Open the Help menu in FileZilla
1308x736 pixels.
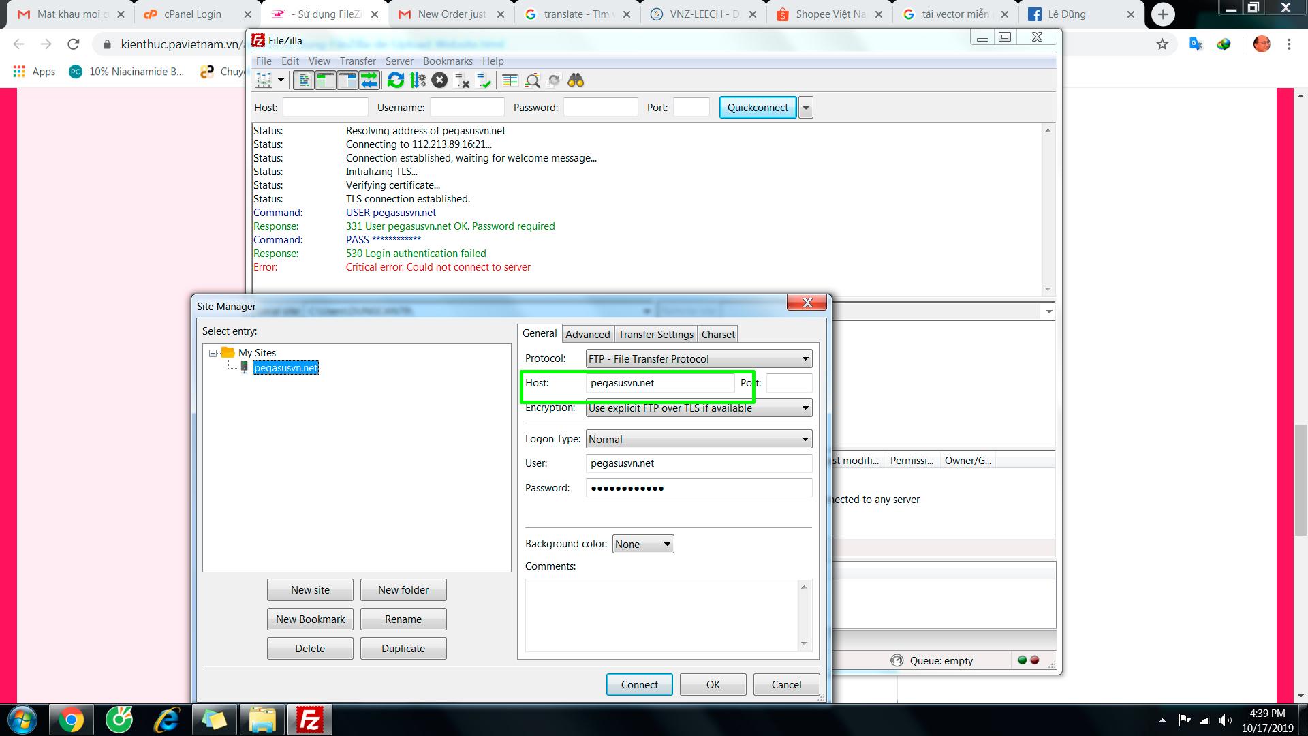pyautogui.click(x=493, y=61)
